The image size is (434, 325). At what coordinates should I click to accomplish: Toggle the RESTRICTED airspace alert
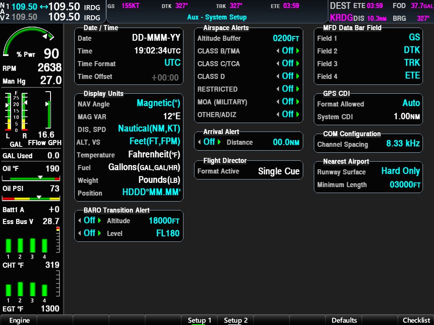[287, 89]
